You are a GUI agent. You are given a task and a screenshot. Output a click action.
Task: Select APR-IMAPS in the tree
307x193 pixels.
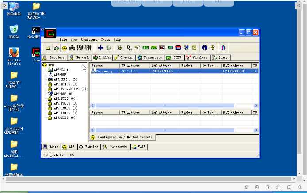[65, 108]
